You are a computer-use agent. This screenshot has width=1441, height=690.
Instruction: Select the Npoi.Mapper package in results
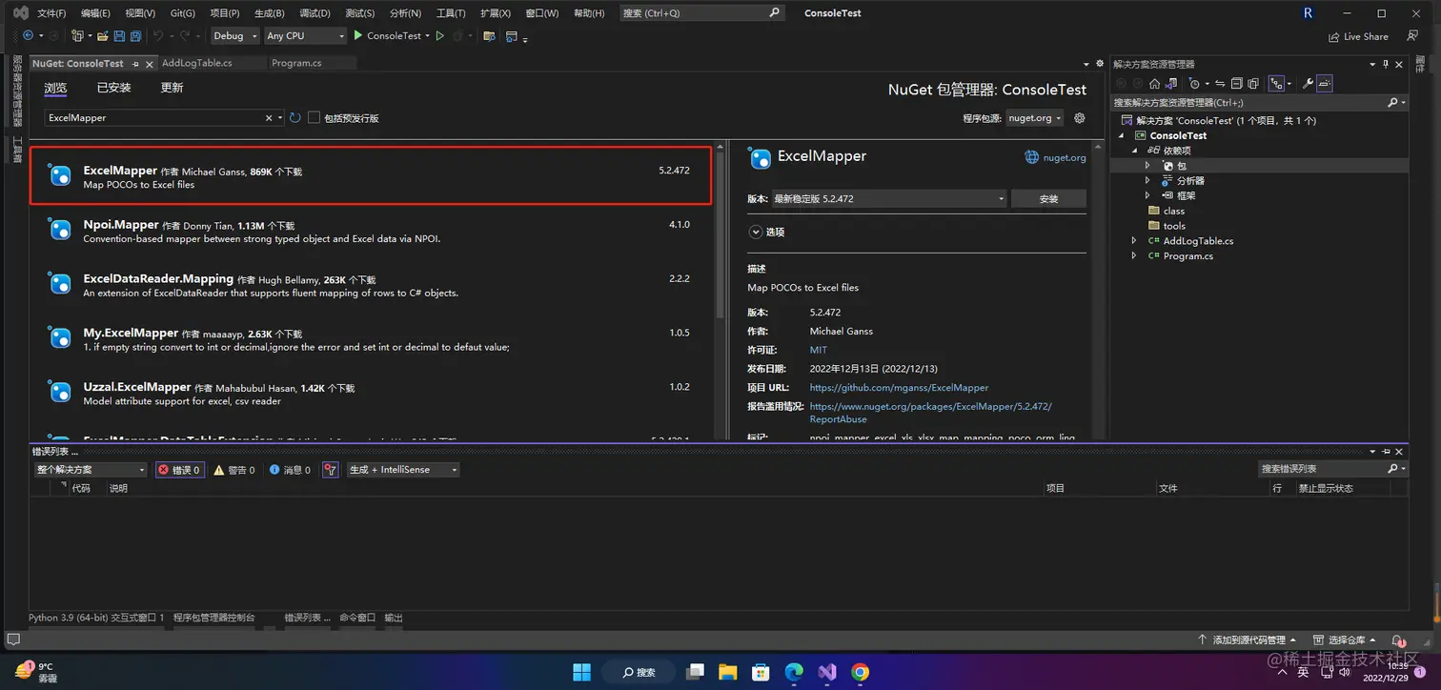tap(370, 232)
